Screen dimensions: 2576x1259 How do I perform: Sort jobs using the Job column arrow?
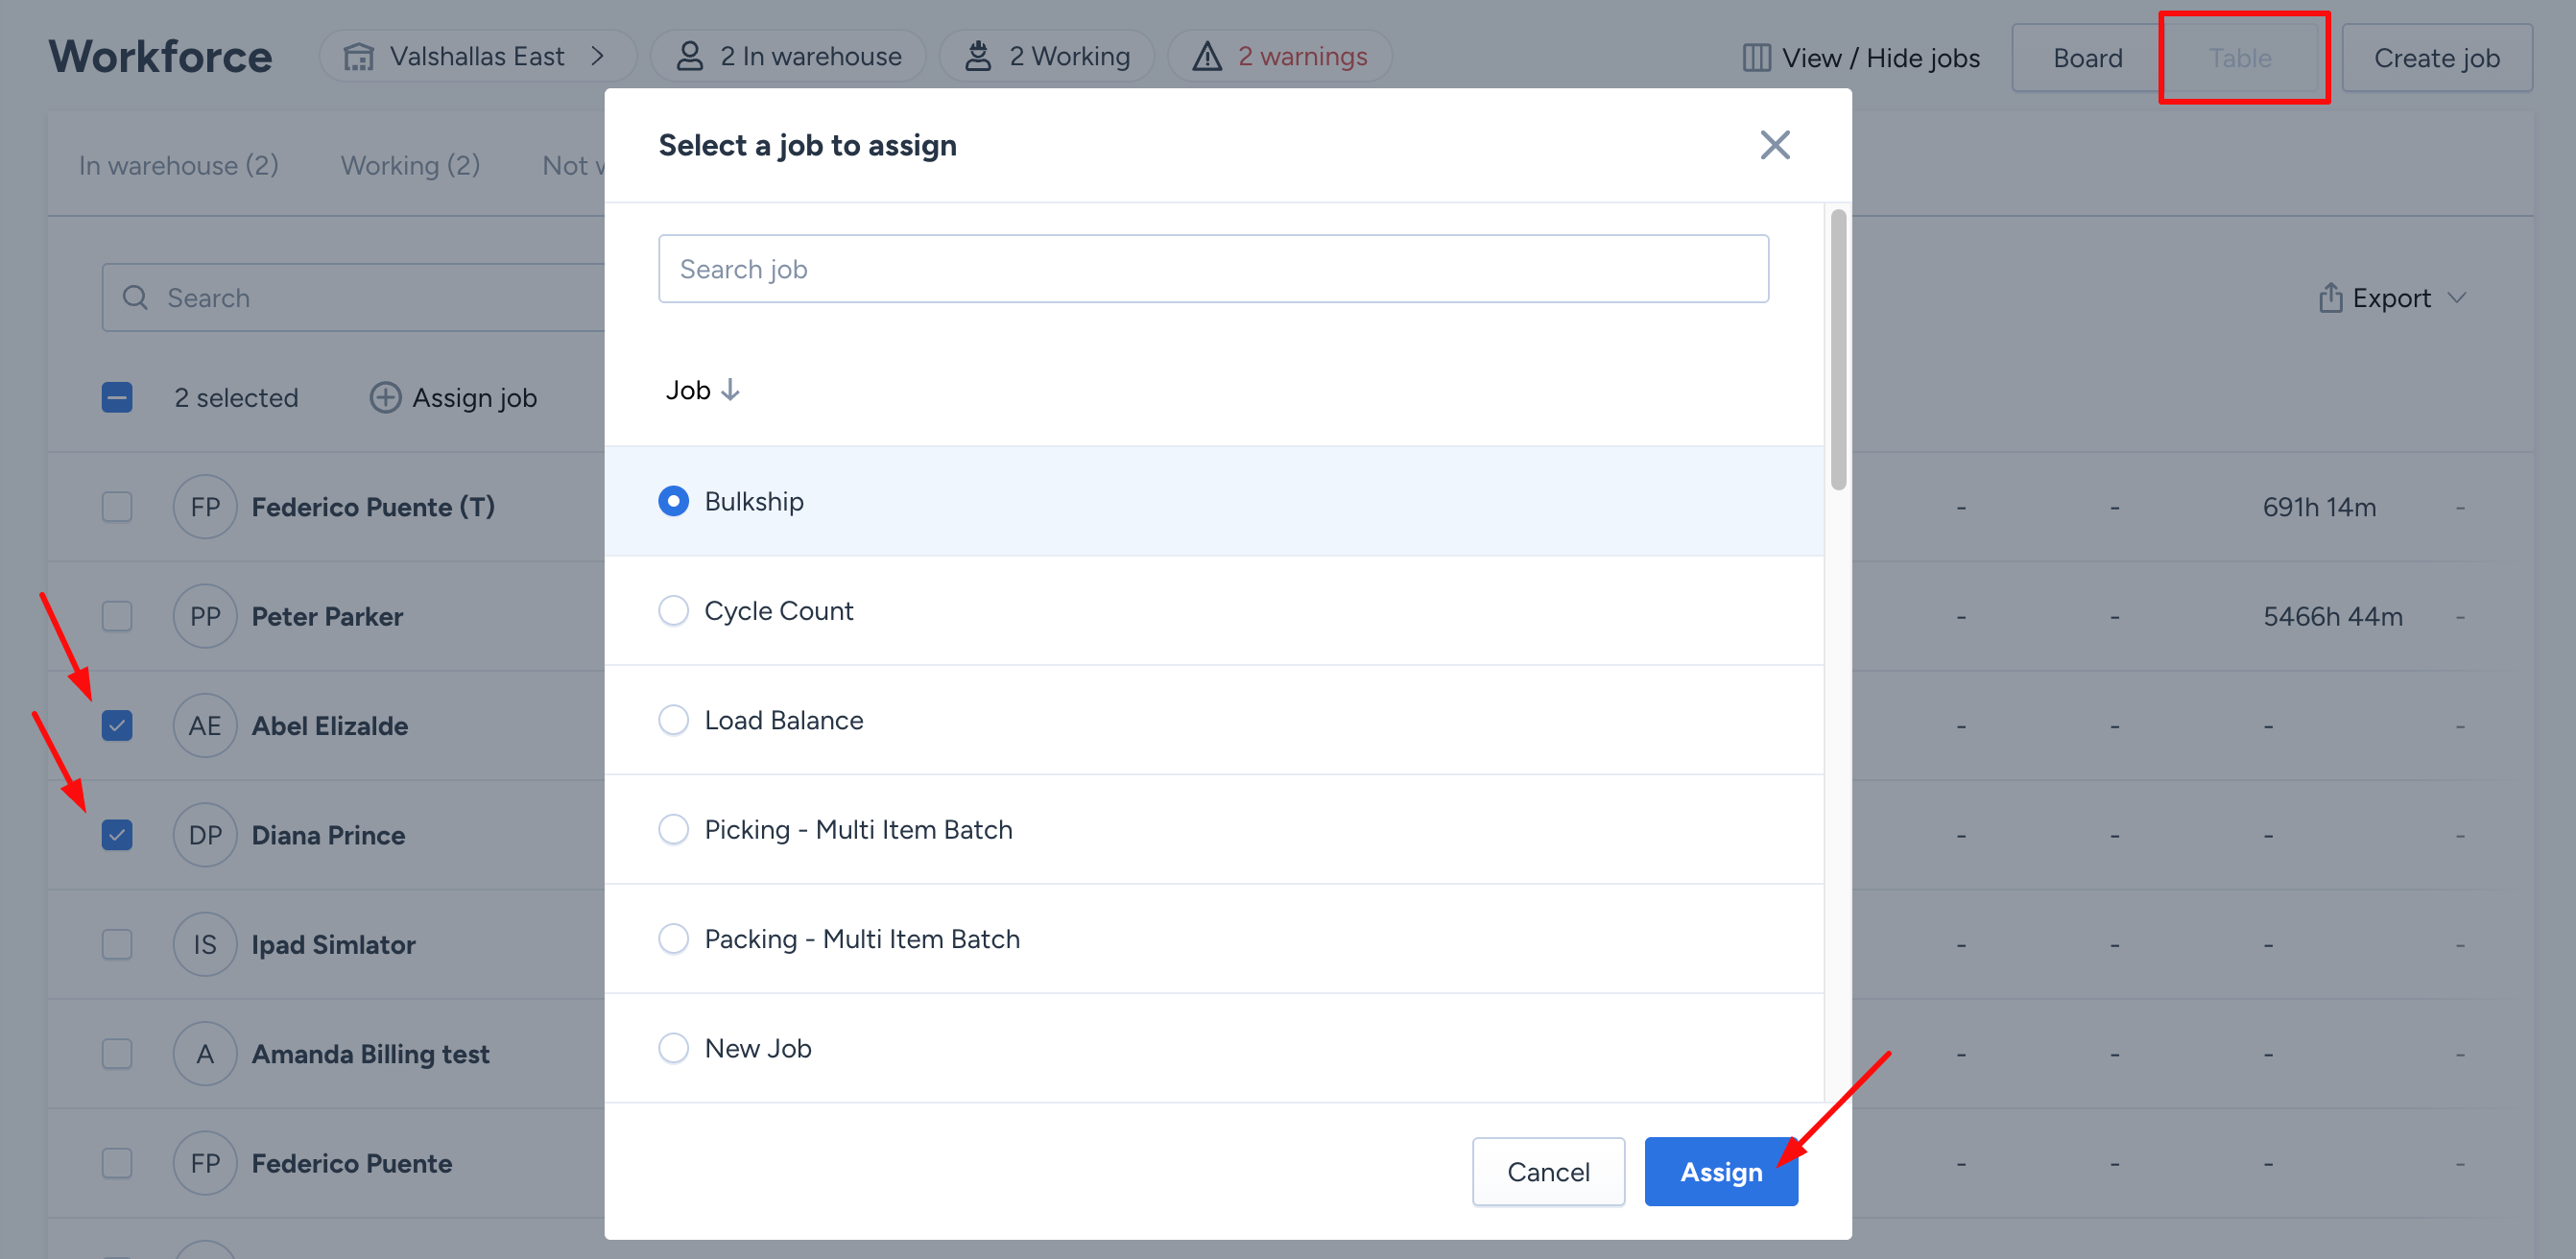(x=730, y=390)
